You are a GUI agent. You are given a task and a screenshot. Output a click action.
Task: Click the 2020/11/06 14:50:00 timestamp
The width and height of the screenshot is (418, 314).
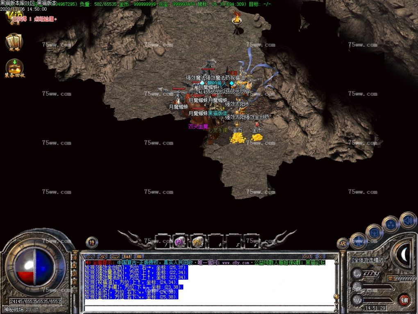point(23,9)
